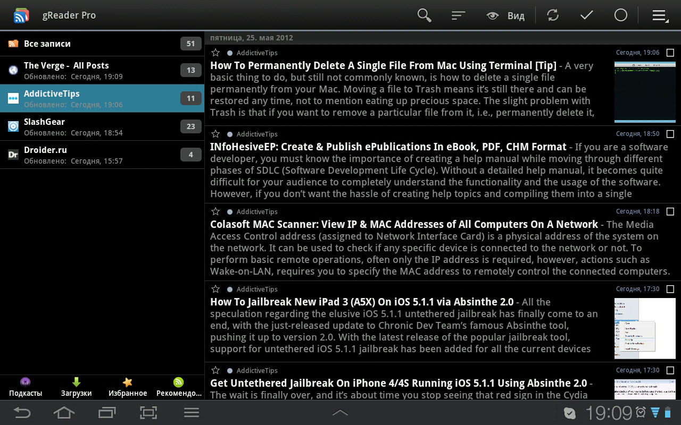Check the box for INfoHesiveEP article
This screenshot has width=681, height=425.
pos(670,134)
